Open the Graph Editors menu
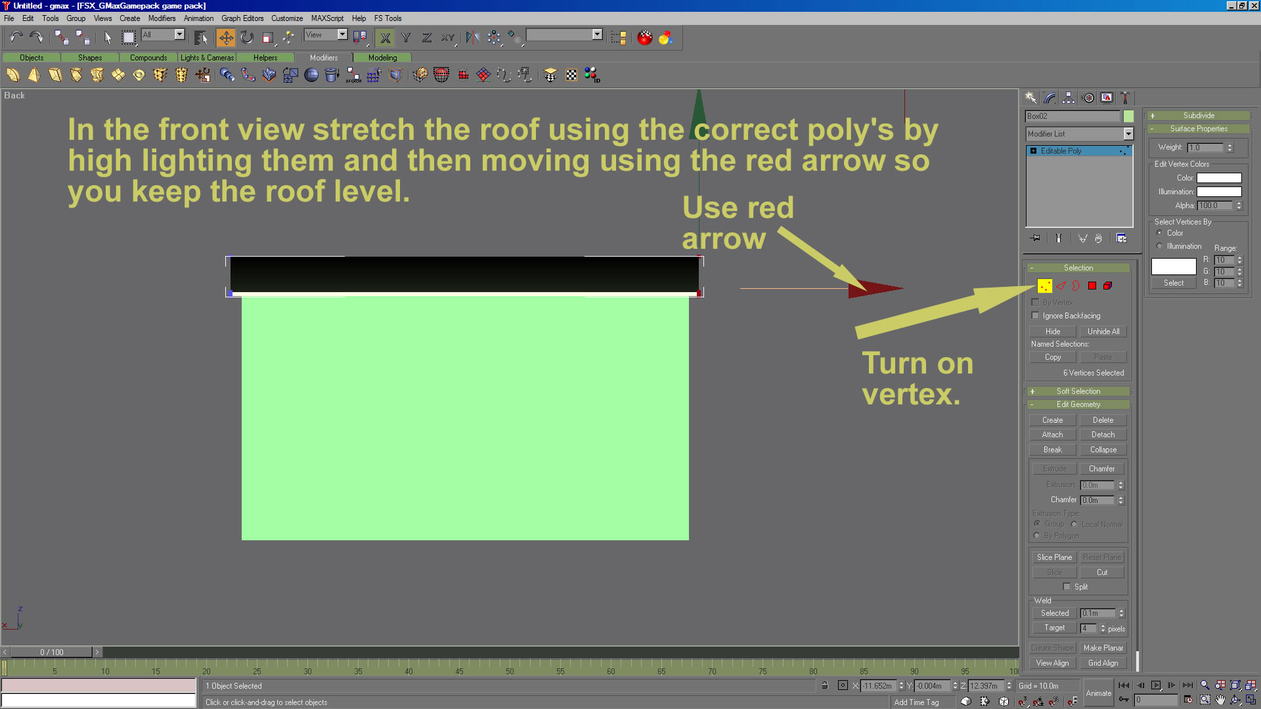Screen dimensions: 1261x709 tap(242, 18)
